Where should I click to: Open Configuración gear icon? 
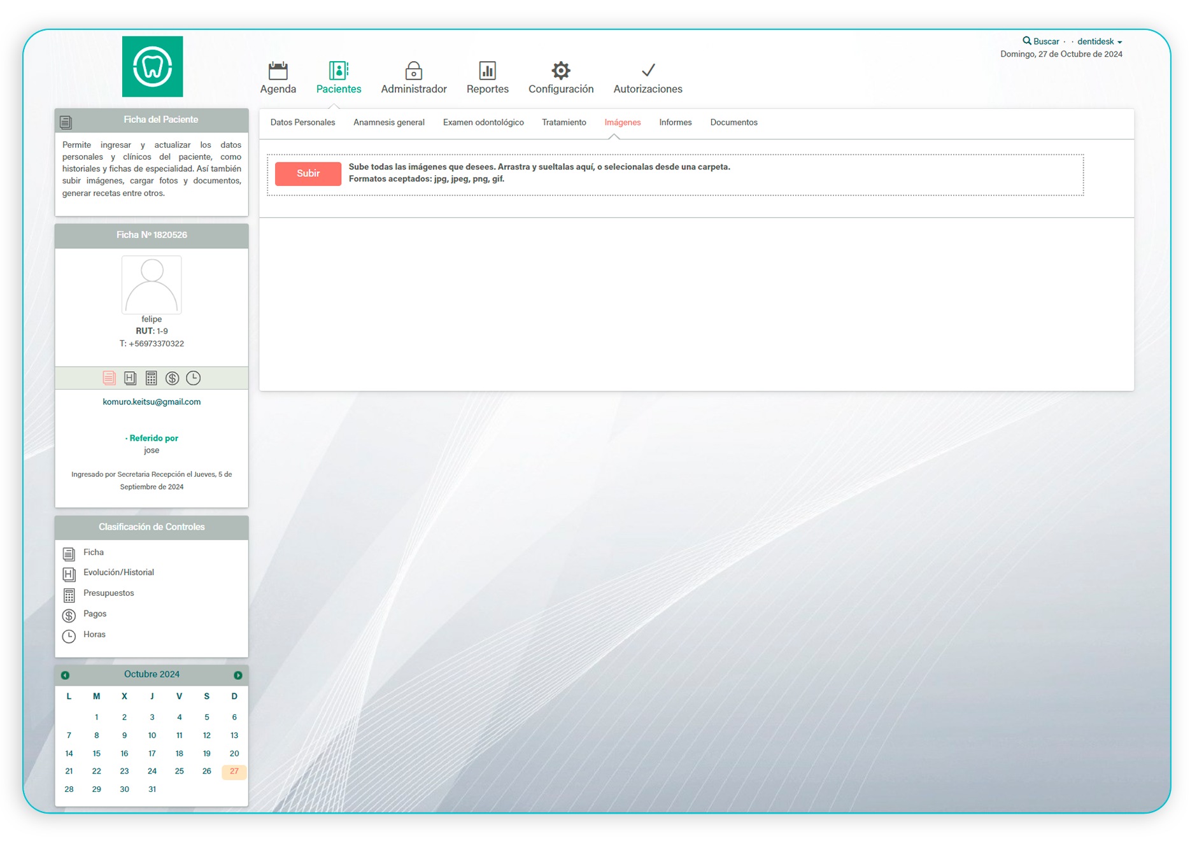pyautogui.click(x=560, y=70)
